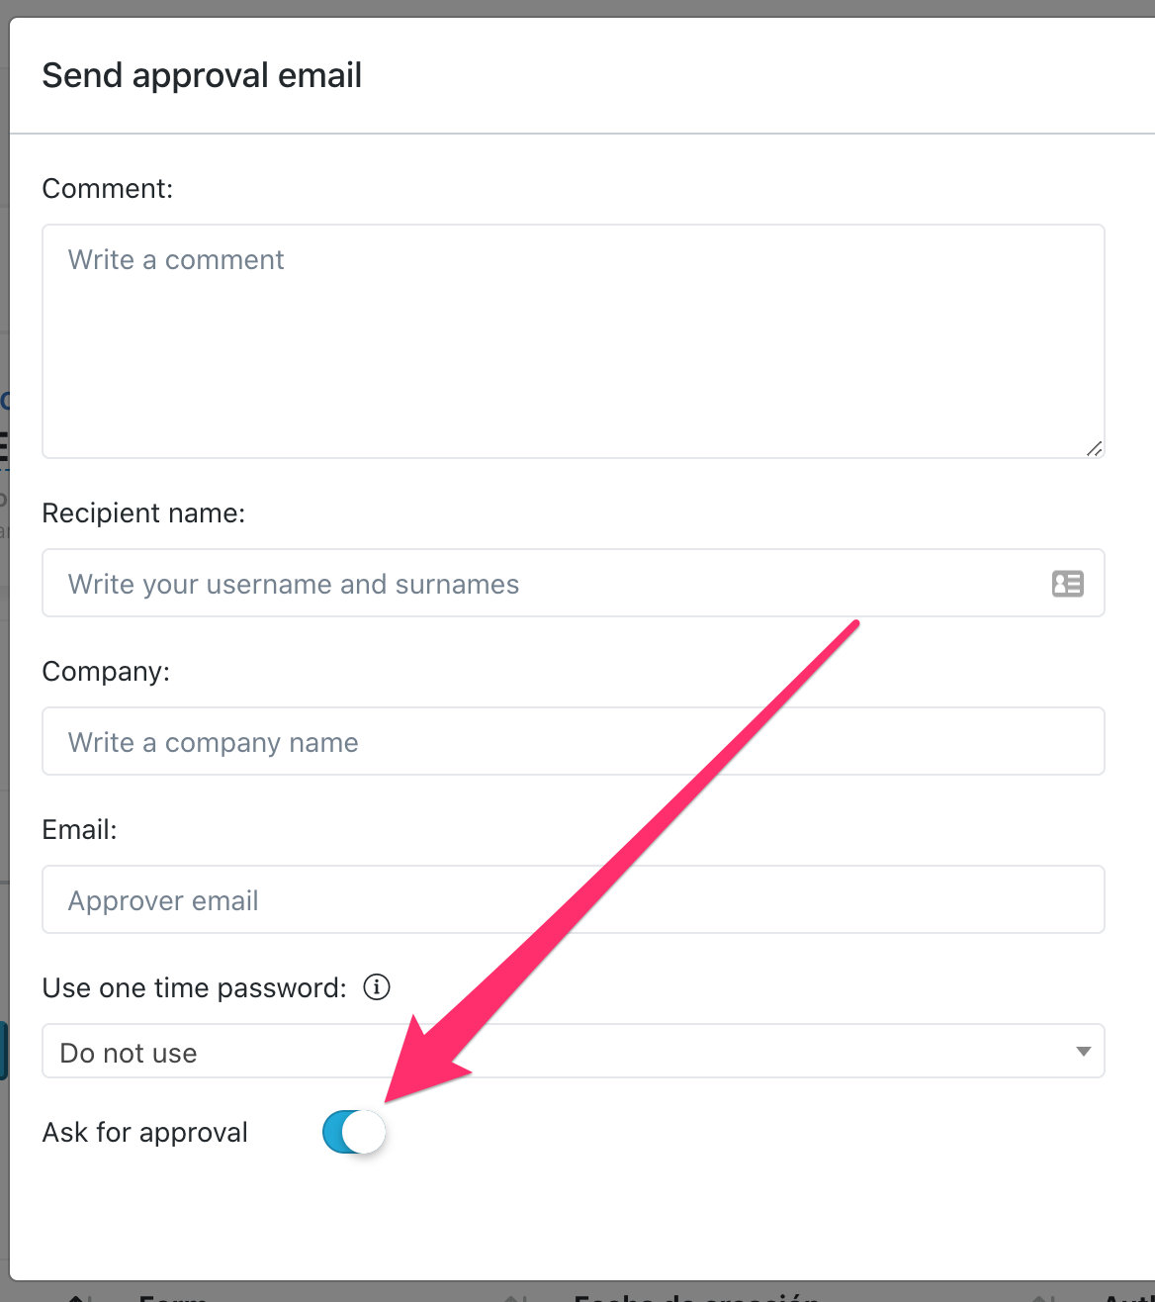1155x1302 pixels.
Task: Open the info tooltip beside Use one time password
Action: 376,986
